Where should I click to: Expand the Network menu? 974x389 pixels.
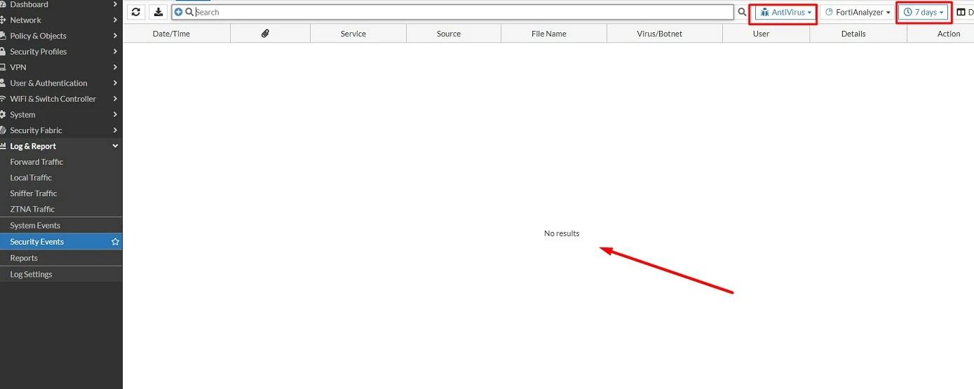(61, 20)
